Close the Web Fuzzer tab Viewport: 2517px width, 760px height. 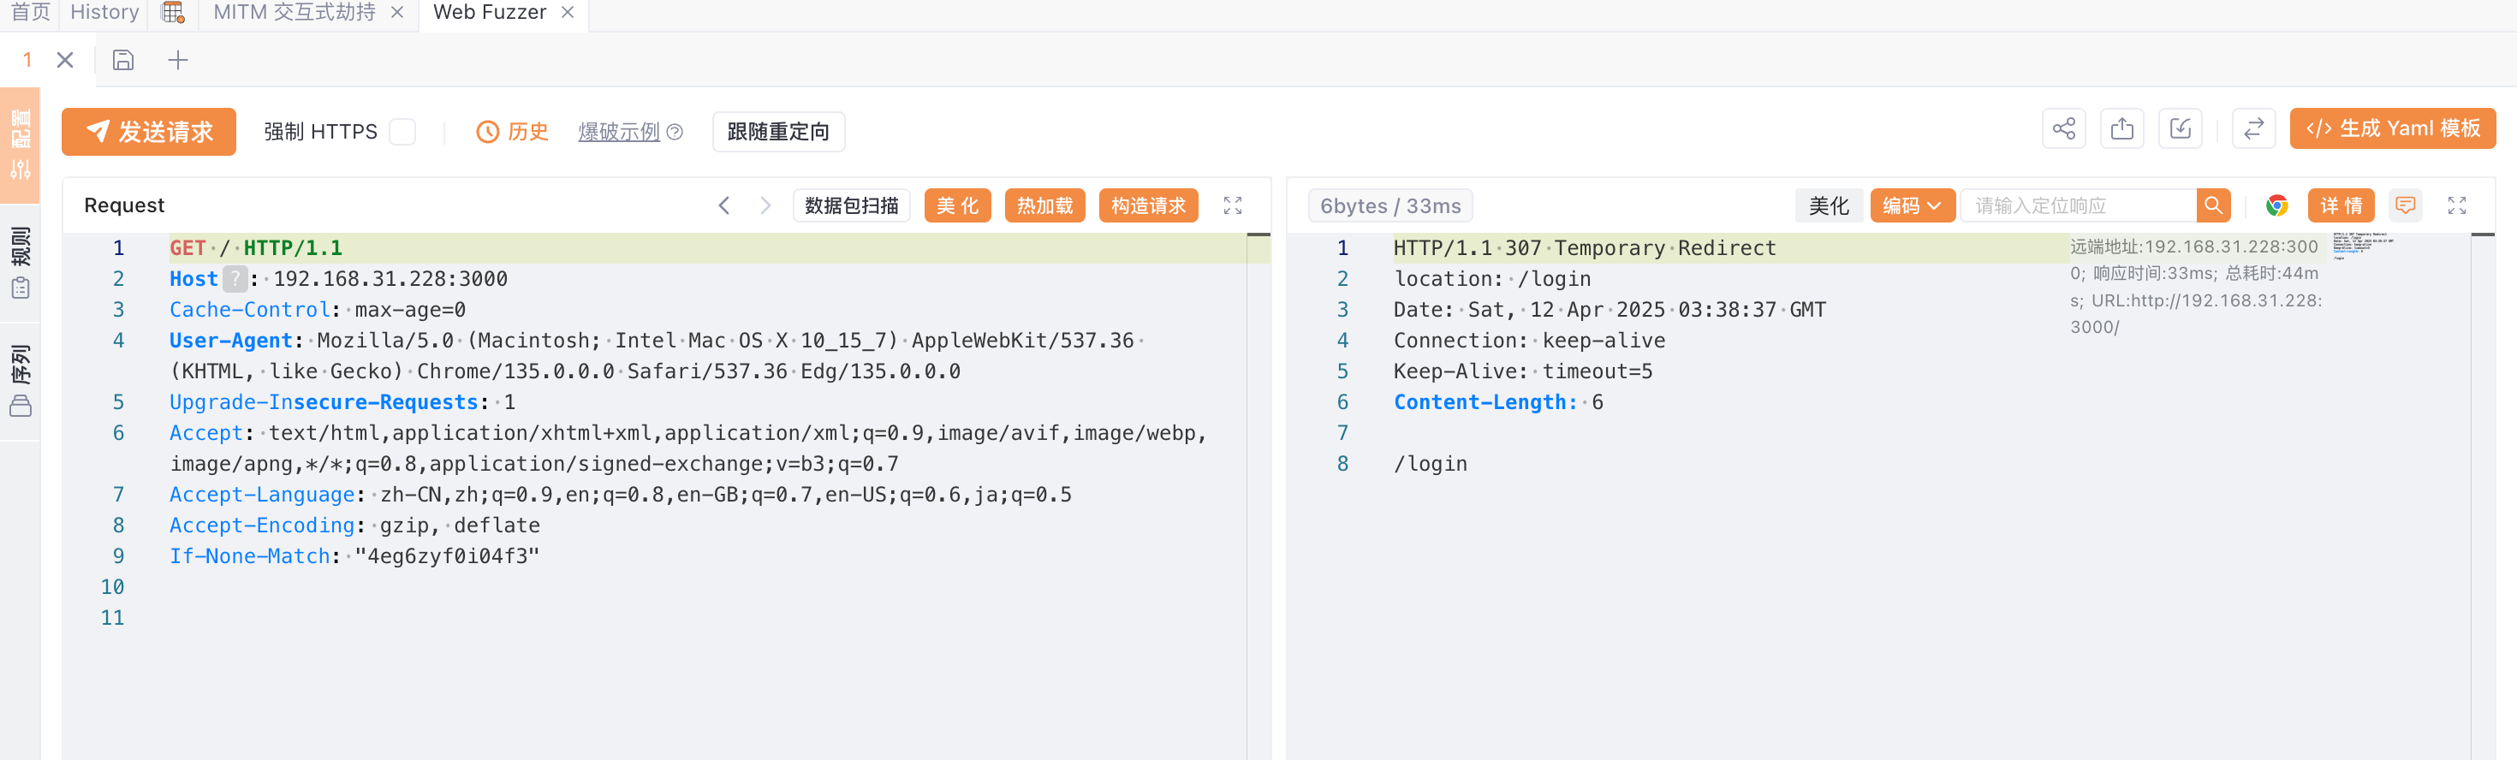pos(568,13)
